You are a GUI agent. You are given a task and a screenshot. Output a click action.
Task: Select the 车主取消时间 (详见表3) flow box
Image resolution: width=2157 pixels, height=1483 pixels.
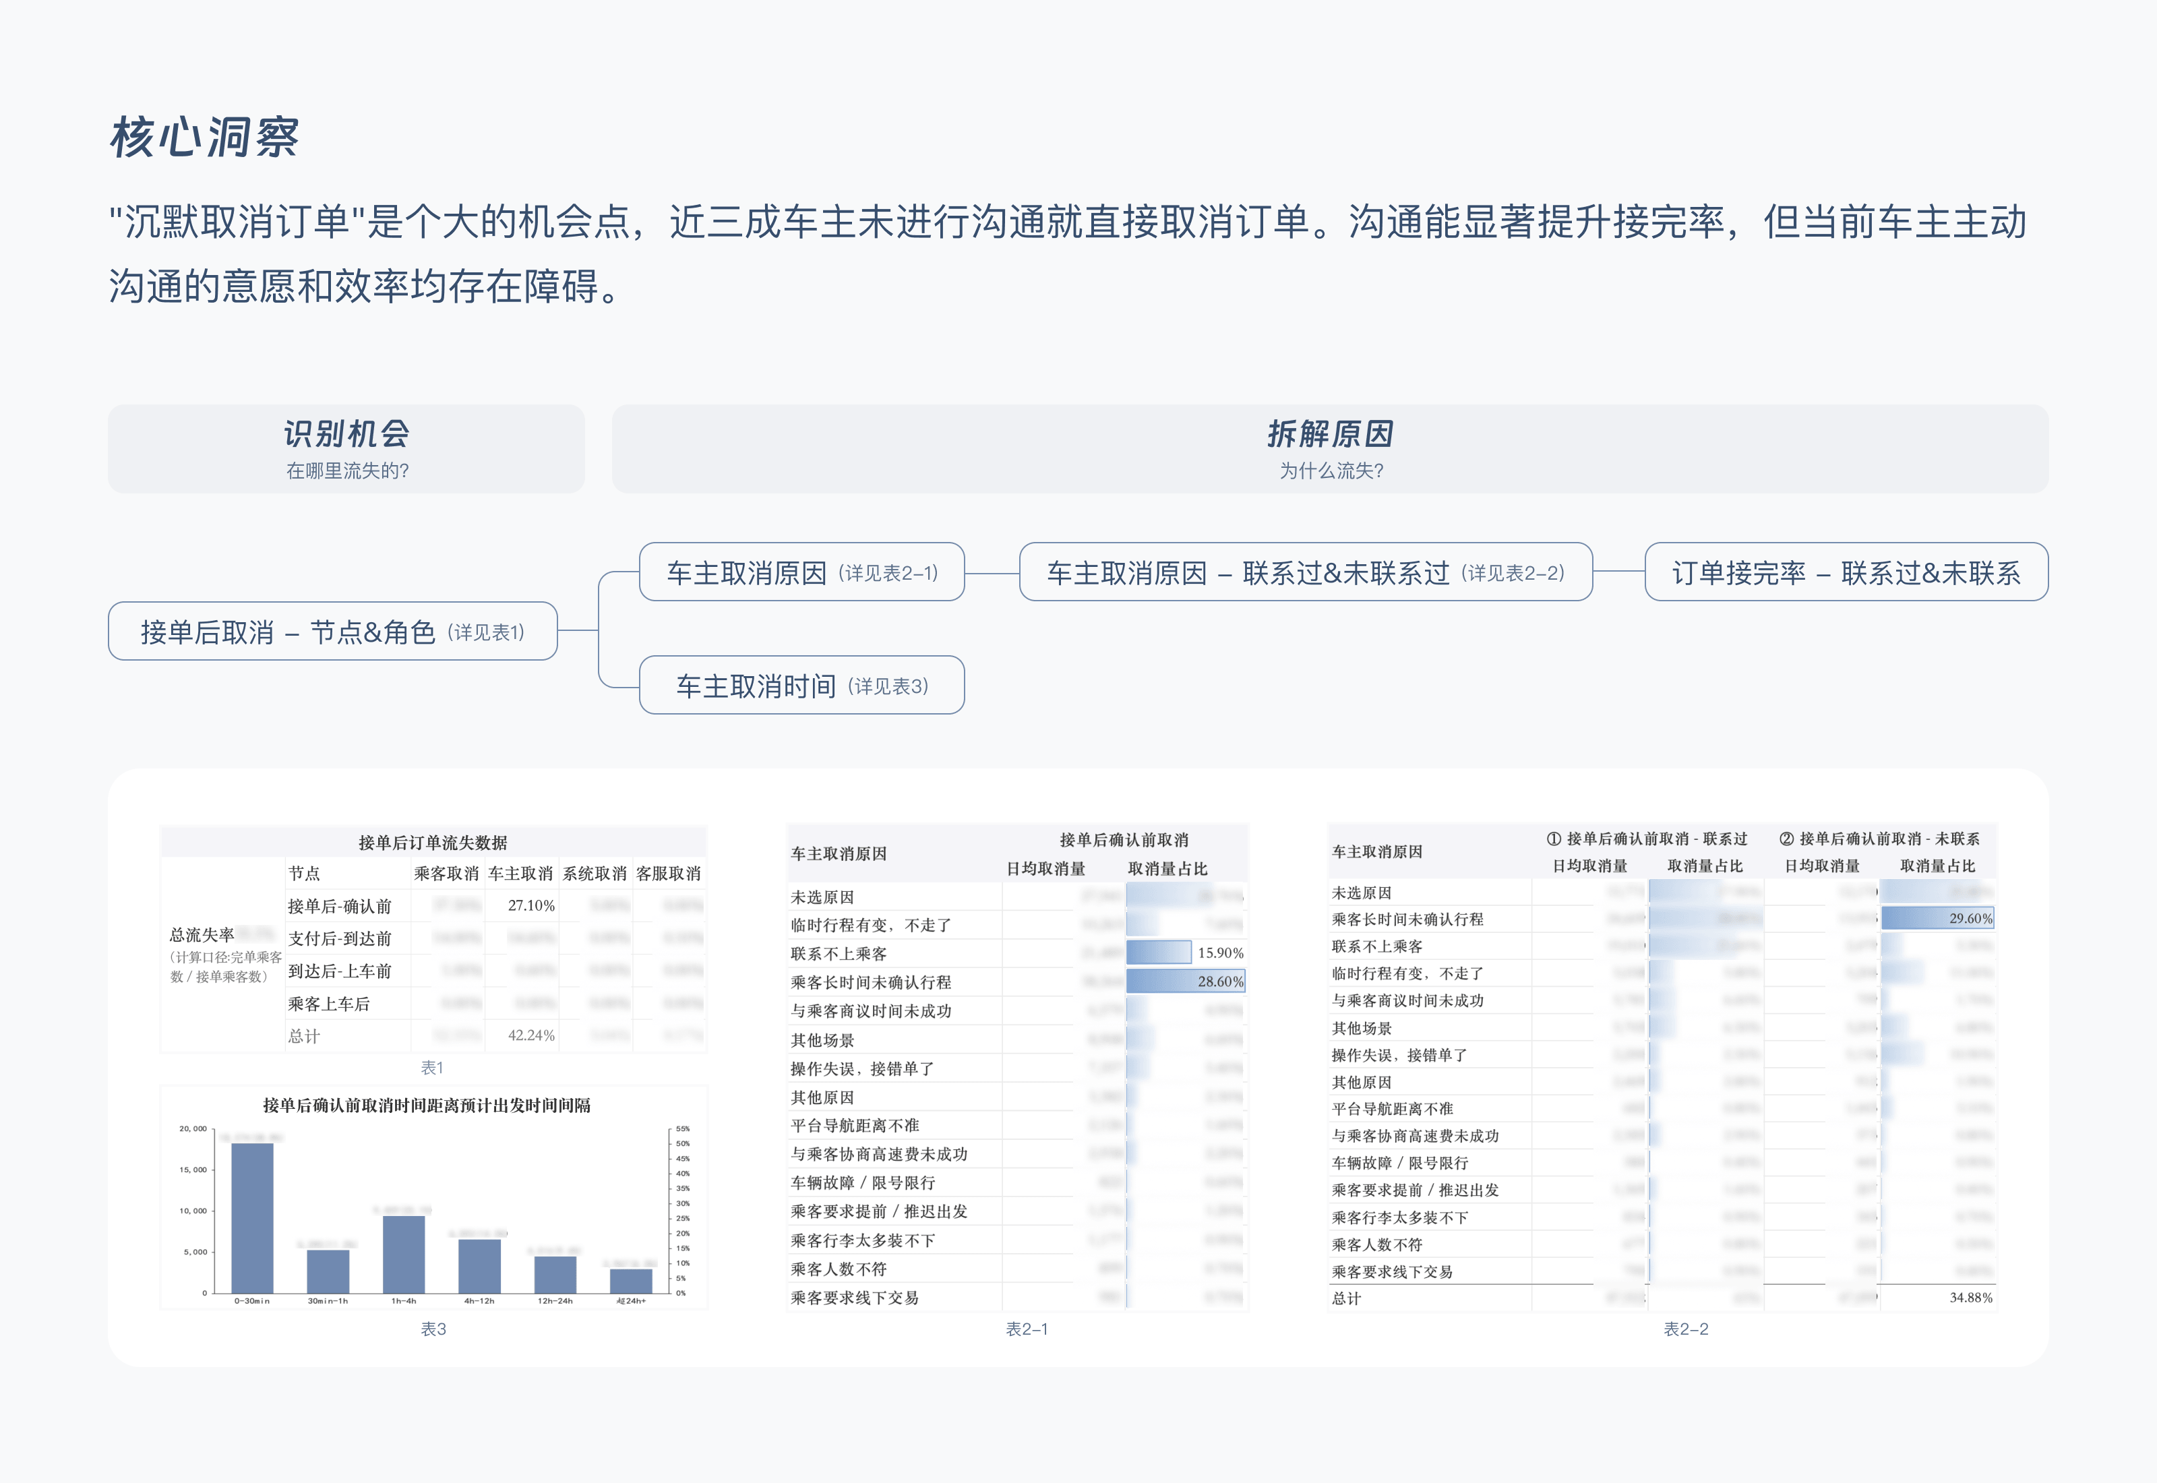click(801, 685)
